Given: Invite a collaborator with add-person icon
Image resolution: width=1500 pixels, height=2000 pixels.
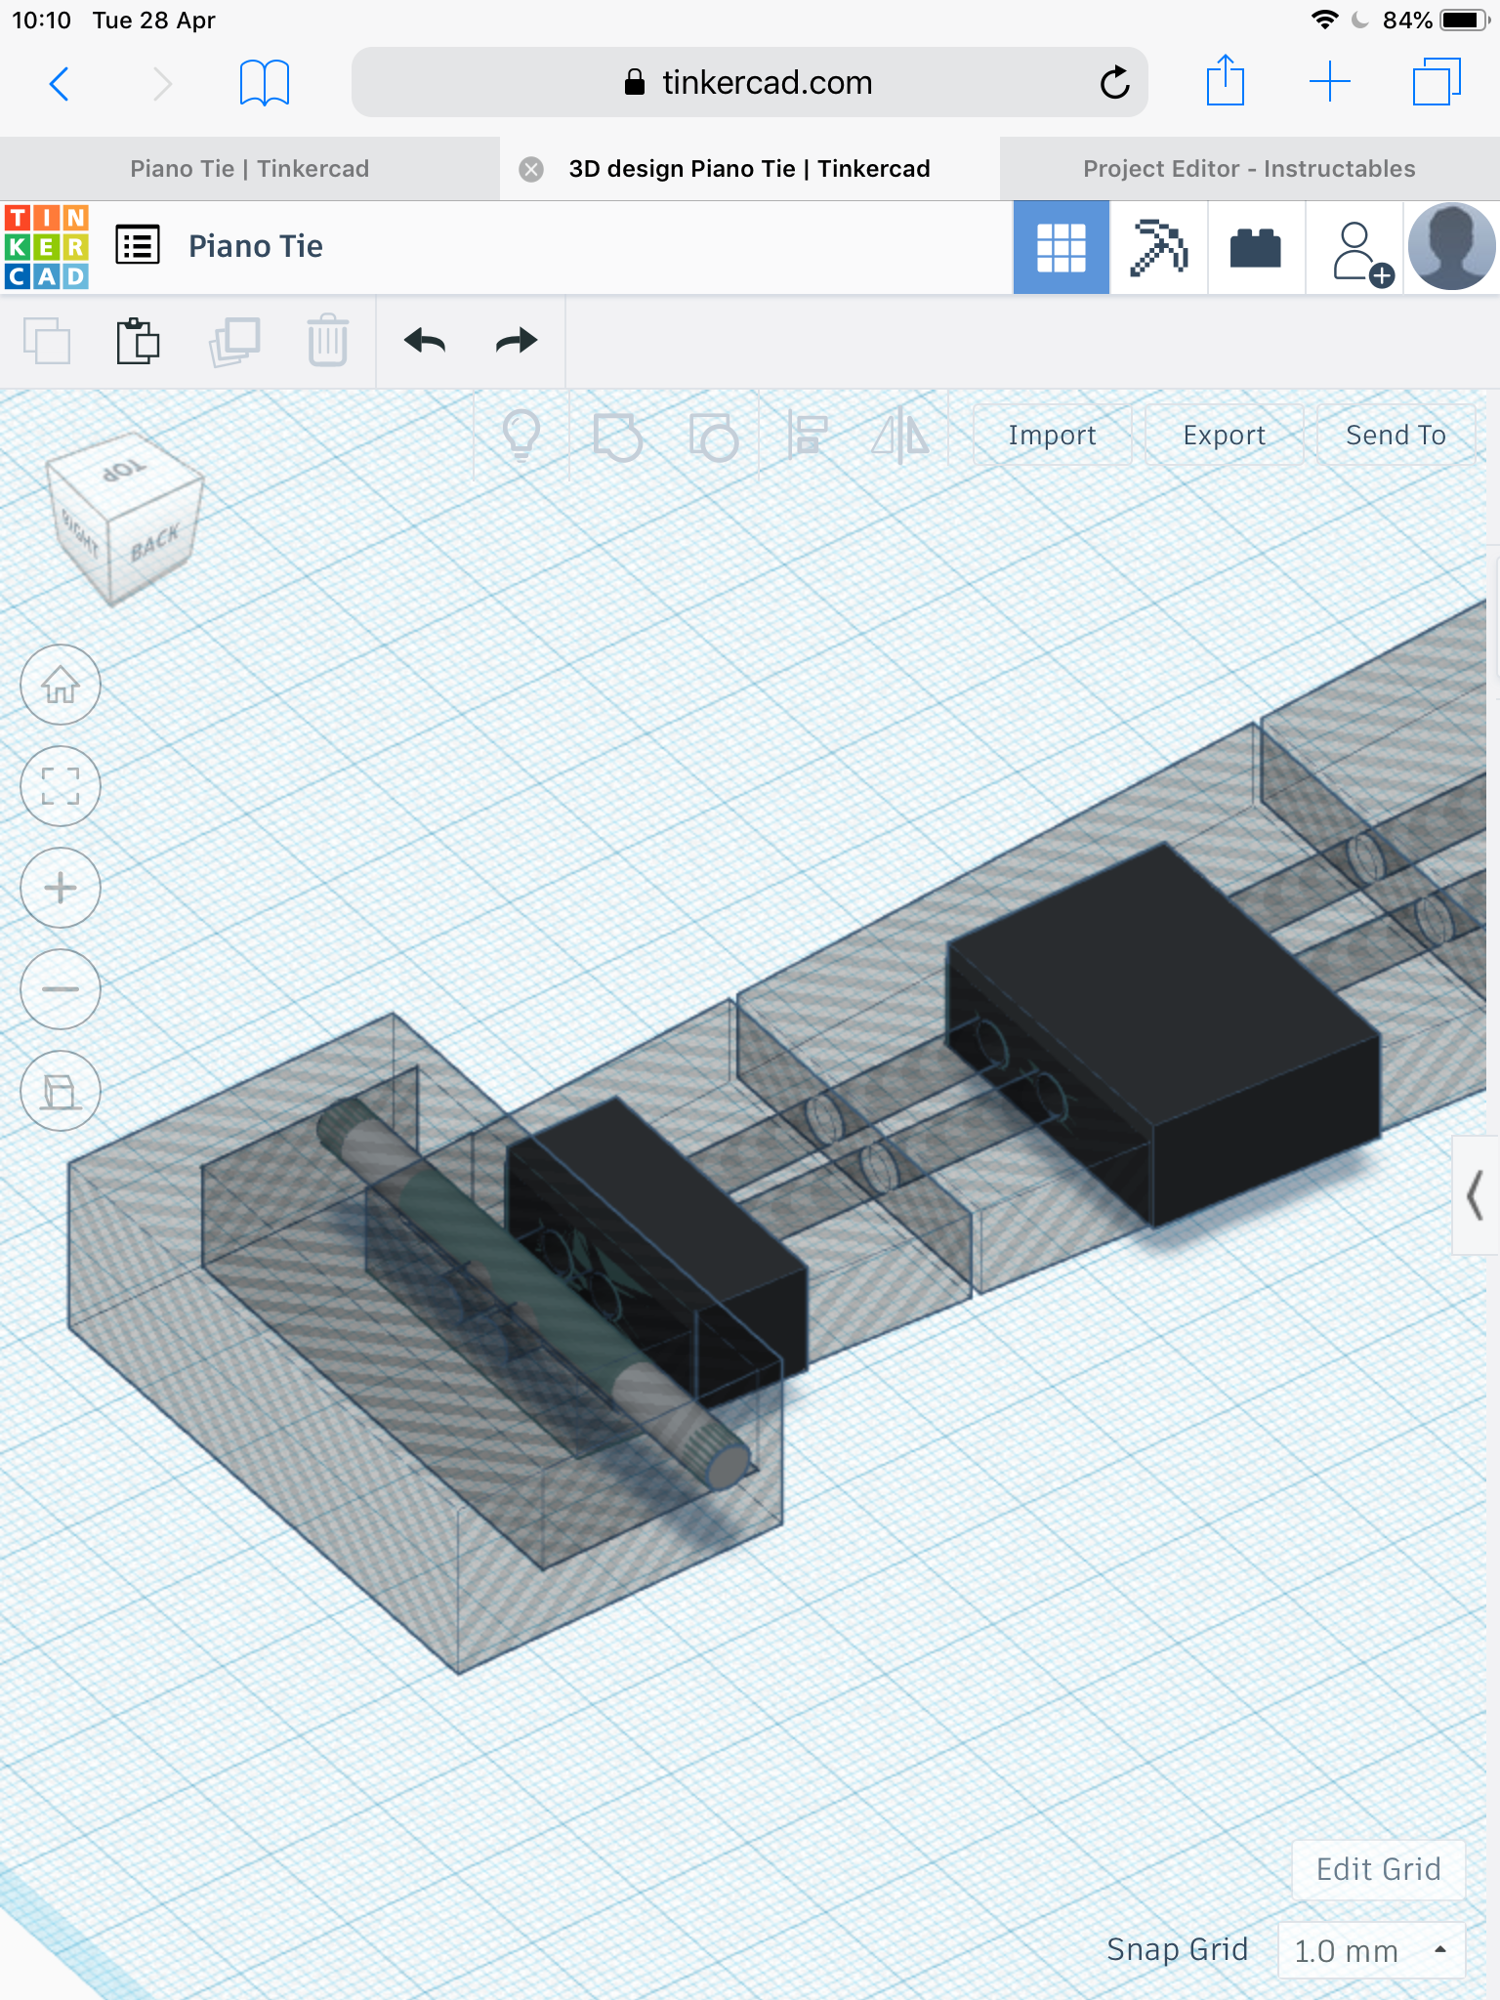Looking at the screenshot, I should (x=1361, y=253).
